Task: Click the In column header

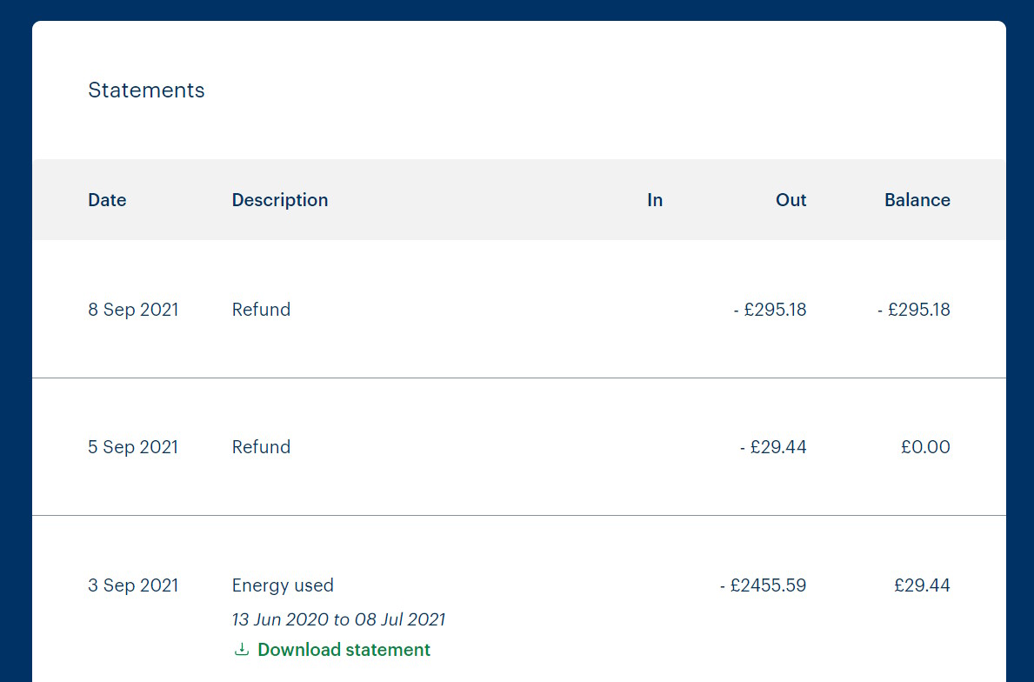Action: 655,200
